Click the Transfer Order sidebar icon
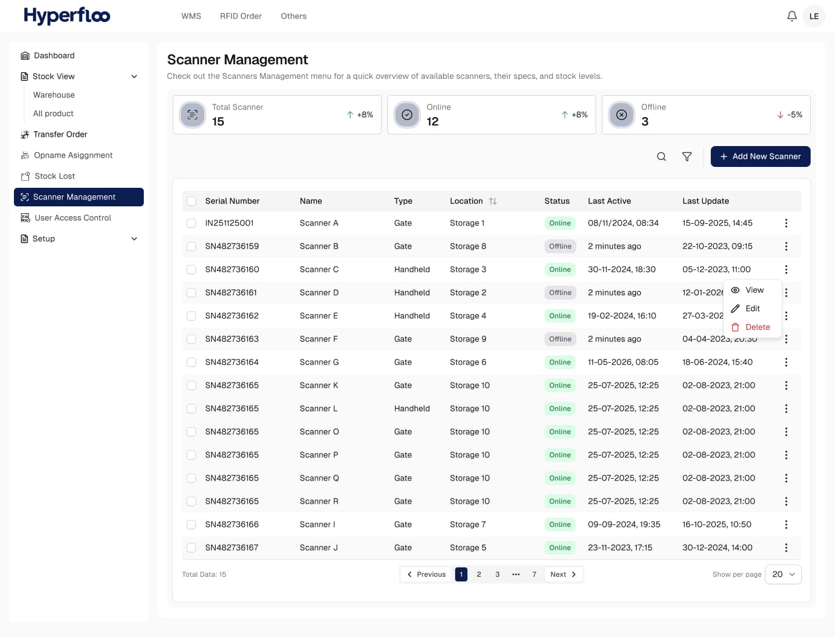This screenshot has width=835, height=637. [x=24, y=134]
